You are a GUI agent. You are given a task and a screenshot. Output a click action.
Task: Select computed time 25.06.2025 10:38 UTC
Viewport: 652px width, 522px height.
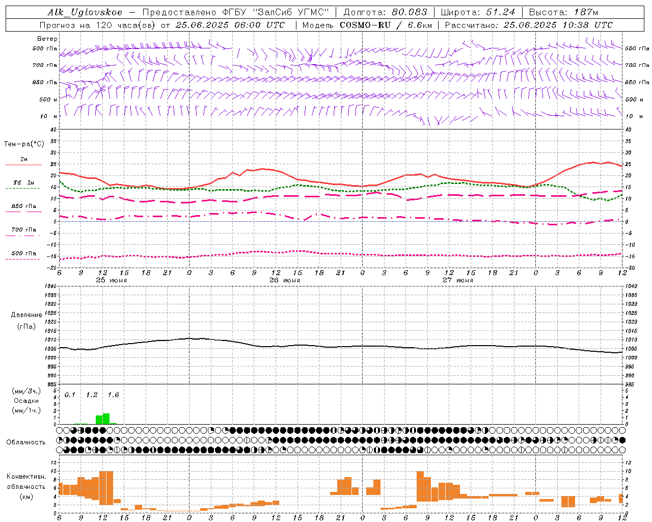[558, 24]
